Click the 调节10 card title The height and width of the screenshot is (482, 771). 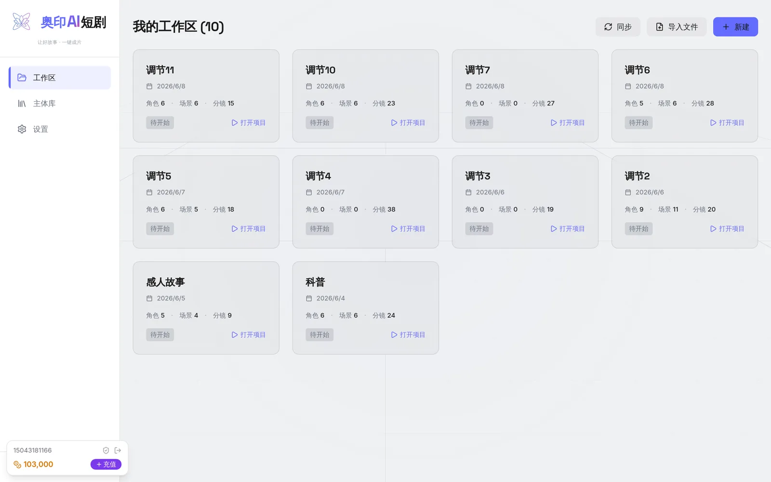pyautogui.click(x=320, y=70)
